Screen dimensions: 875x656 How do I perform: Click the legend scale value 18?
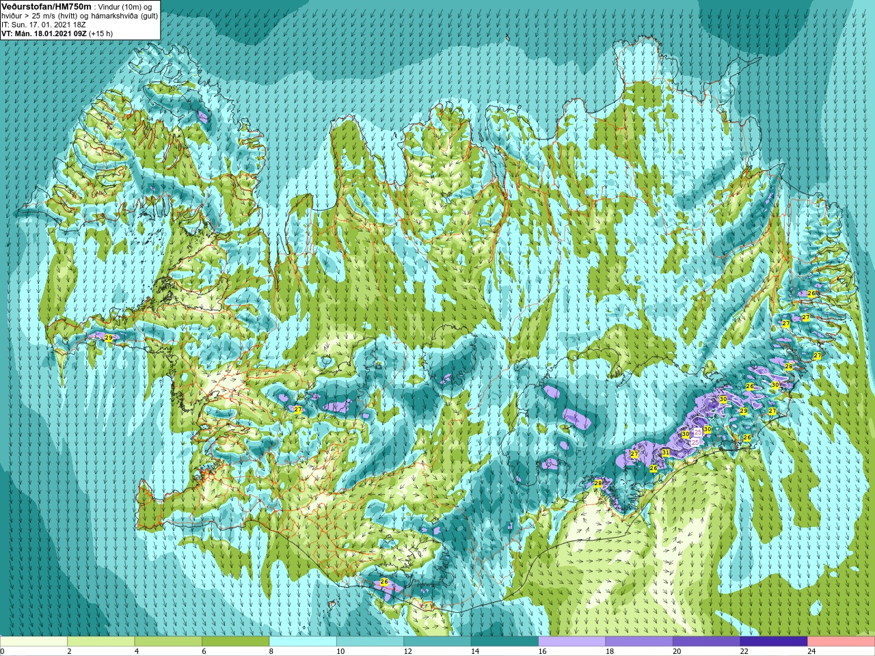610,651
